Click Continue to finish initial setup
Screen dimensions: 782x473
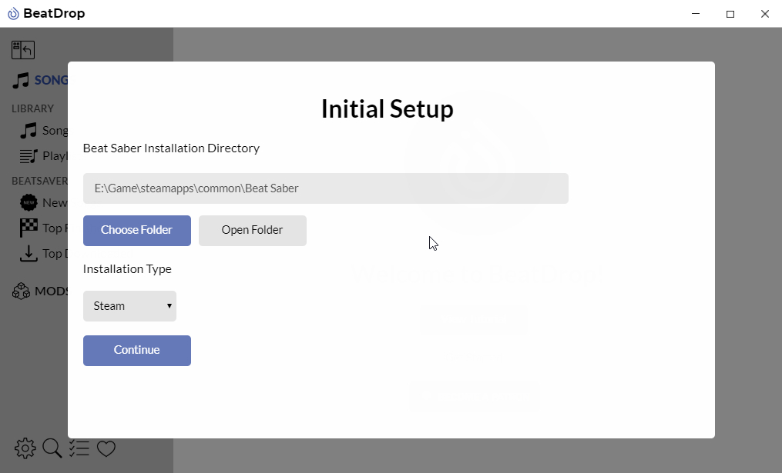pyautogui.click(x=136, y=351)
